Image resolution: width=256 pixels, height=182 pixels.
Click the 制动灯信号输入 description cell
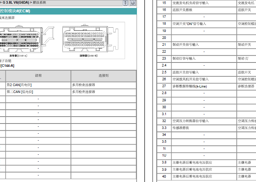(x=204, y=58)
